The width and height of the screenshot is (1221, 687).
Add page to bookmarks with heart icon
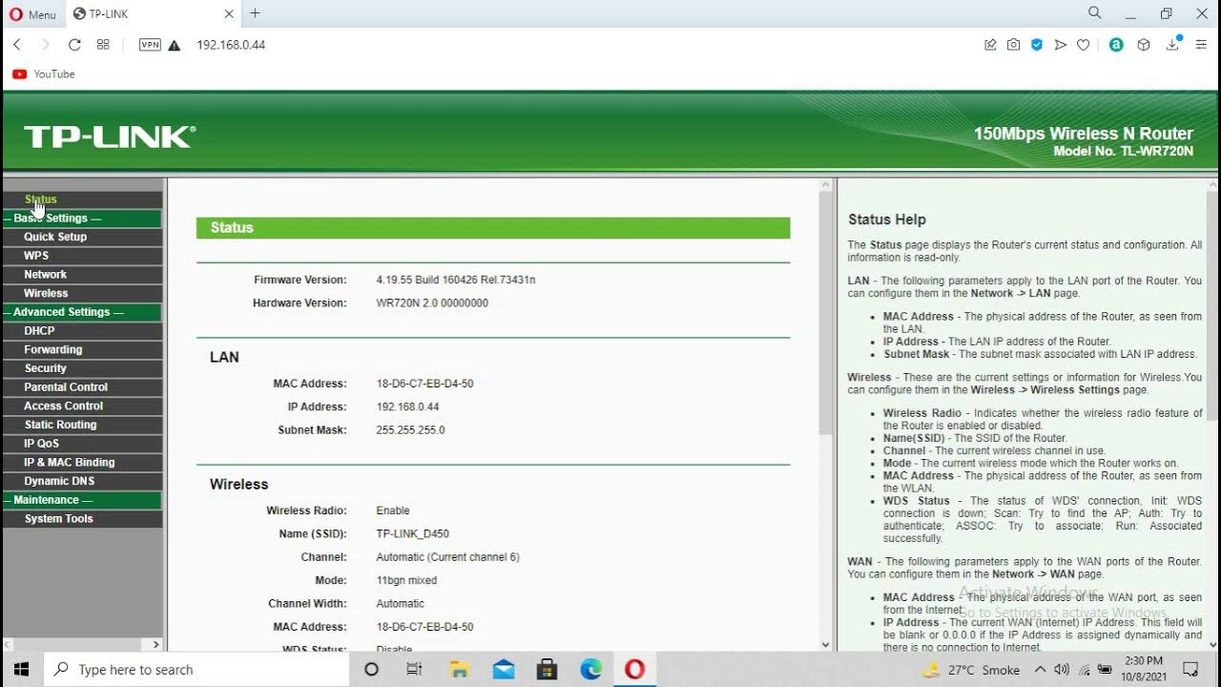[1083, 45]
